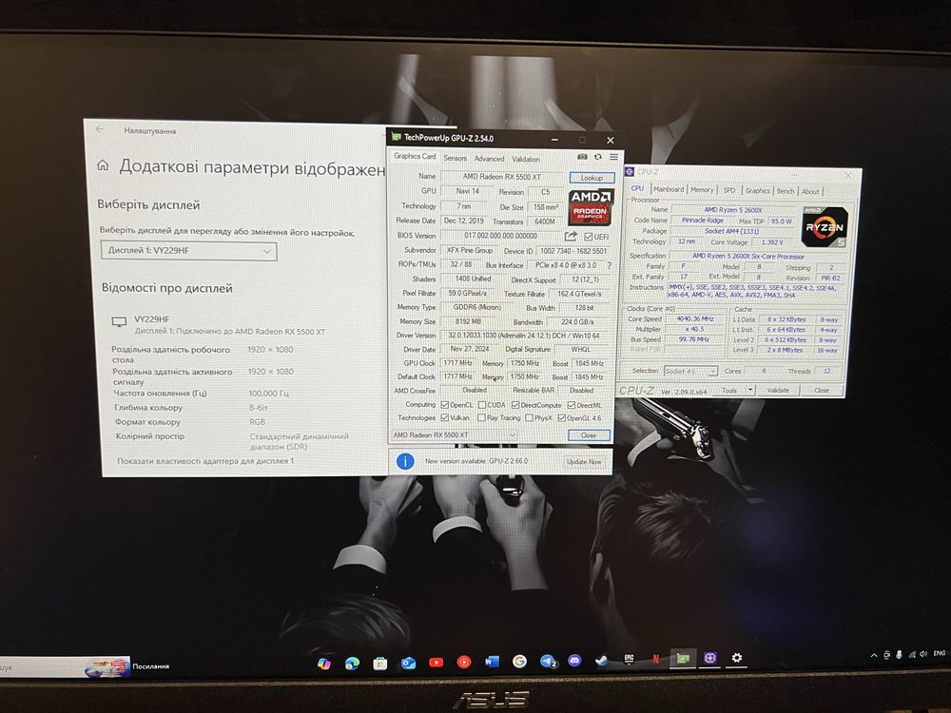Open Outlook from the taskbar
The height and width of the screenshot is (713, 951).
click(408, 664)
